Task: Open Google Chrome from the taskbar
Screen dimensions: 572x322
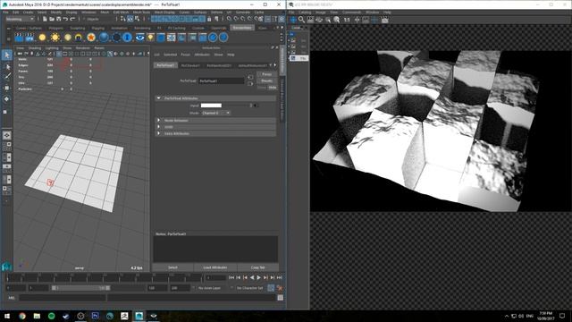Action: point(22,316)
